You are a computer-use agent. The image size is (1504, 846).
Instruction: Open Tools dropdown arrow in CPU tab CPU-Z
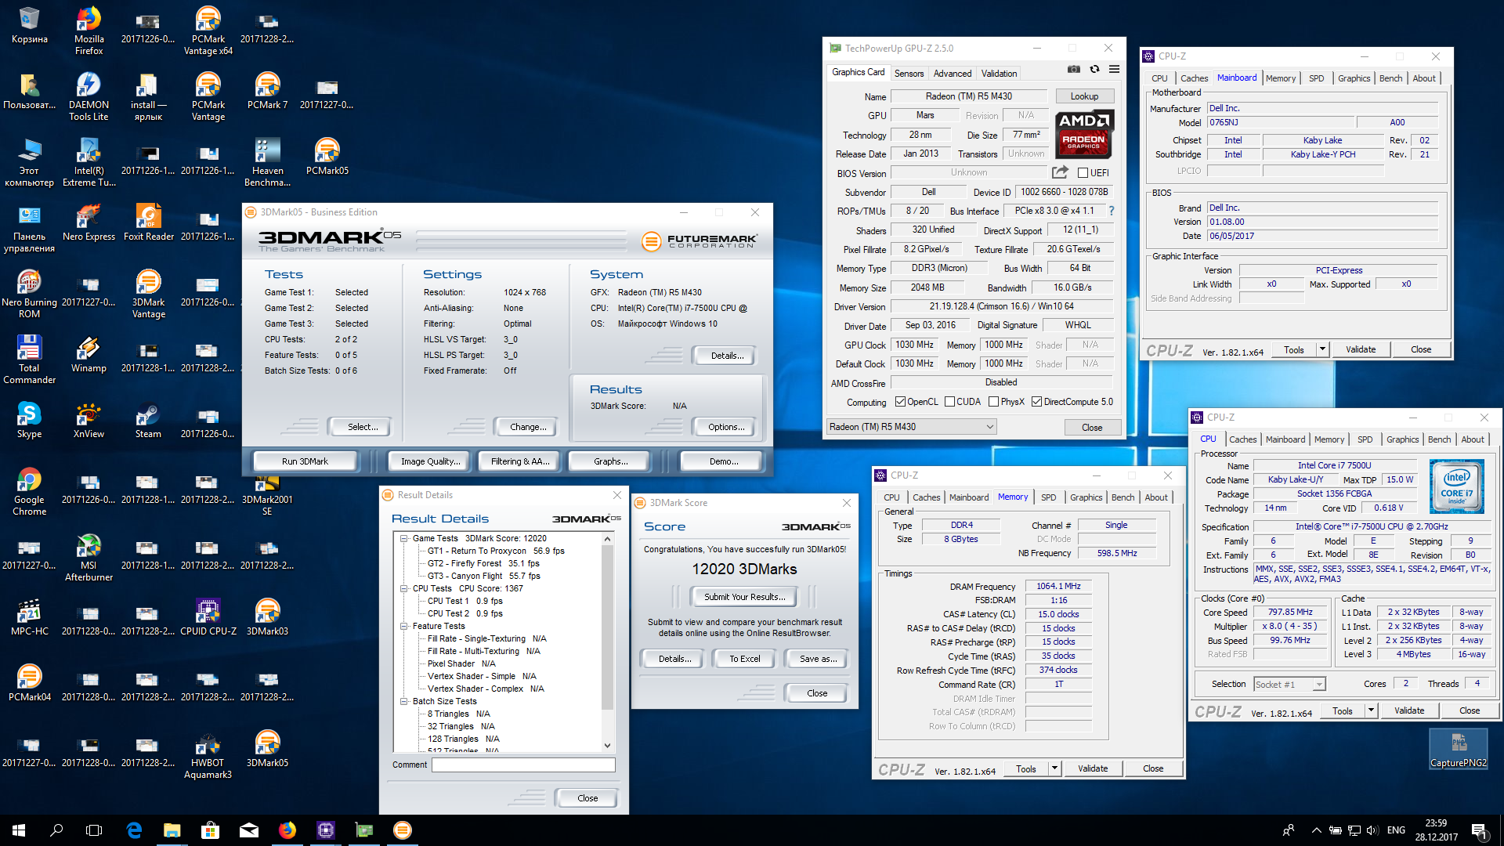[x=1371, y=710]
